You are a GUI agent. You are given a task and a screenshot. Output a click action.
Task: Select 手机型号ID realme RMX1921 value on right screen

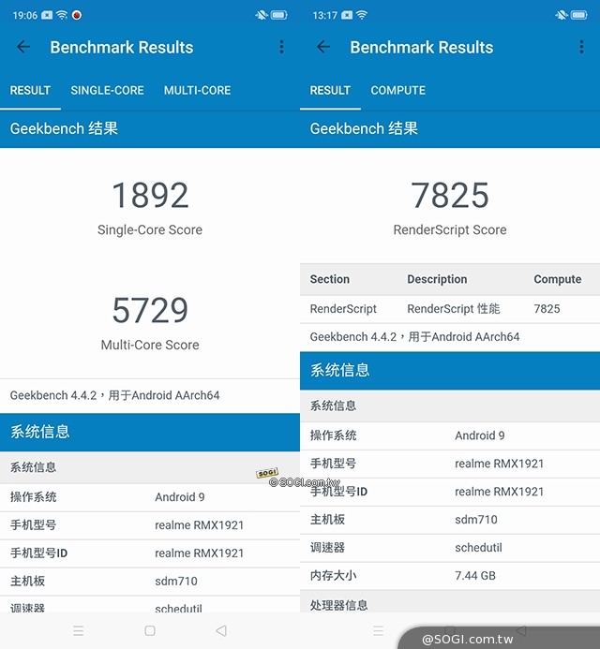click(x=500, y=492)
